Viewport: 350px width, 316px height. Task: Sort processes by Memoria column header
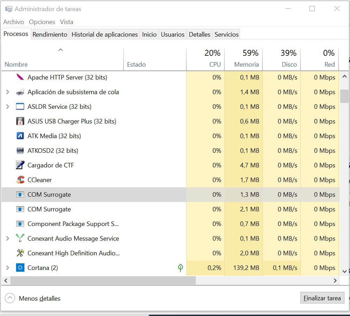pyautogui.click(x=243, y=59)
